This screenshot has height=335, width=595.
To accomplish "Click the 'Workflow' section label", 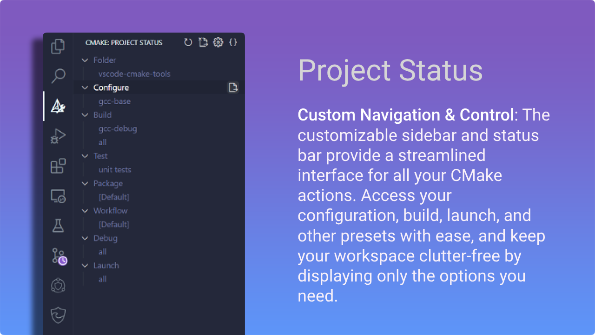I will tap(110, 211).
